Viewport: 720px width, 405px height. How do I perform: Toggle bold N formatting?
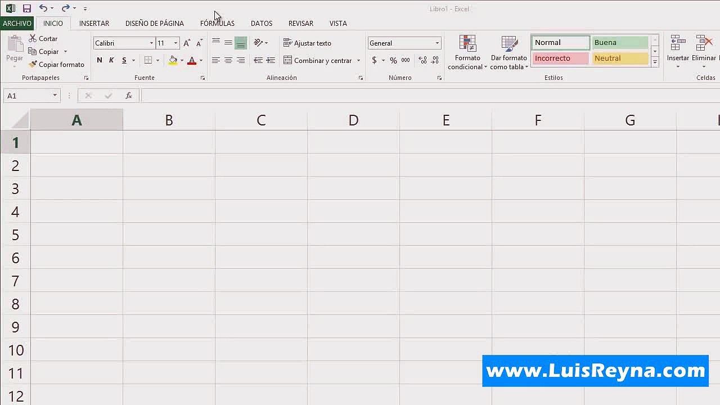pyautogui.click(x=100, y=60)
